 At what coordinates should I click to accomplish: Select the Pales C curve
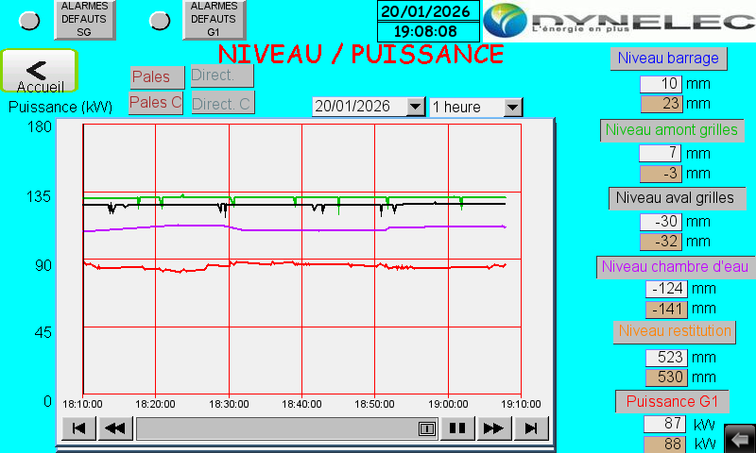tap(156, 103)
